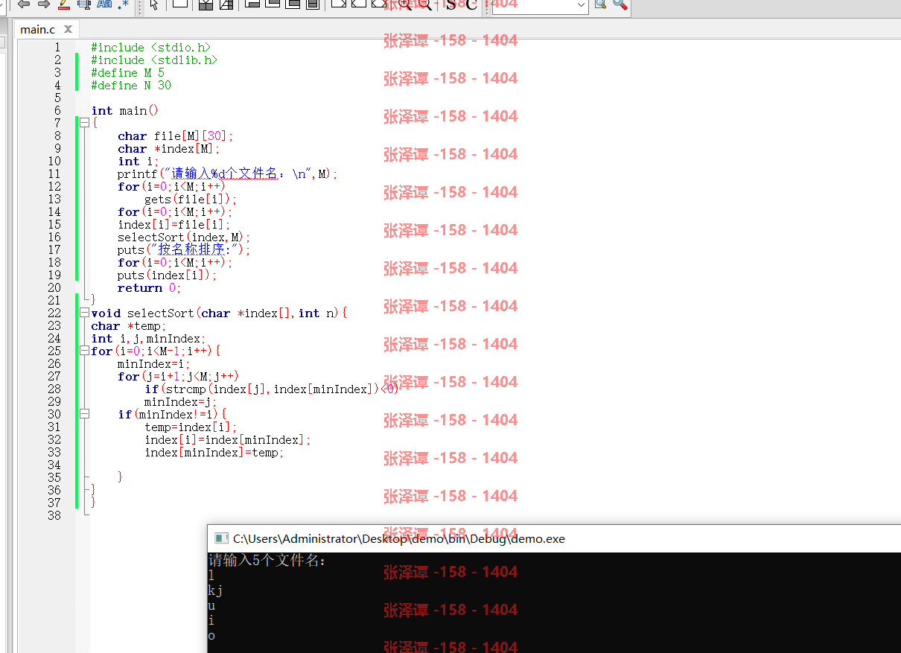
Task: Click line number 20 in the margin
Action: (54, 288)
